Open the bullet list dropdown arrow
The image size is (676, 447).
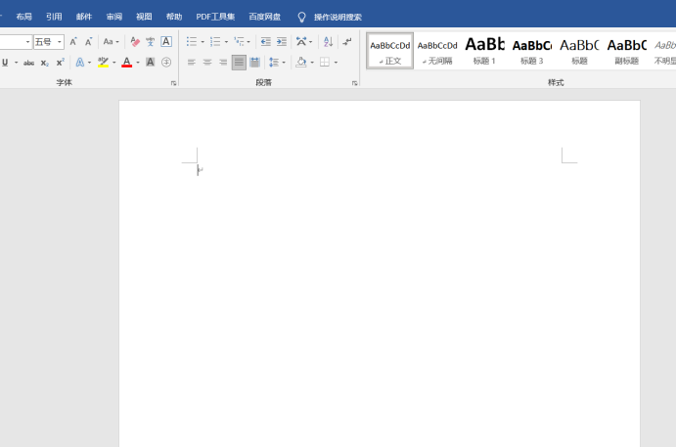point(202,42)
